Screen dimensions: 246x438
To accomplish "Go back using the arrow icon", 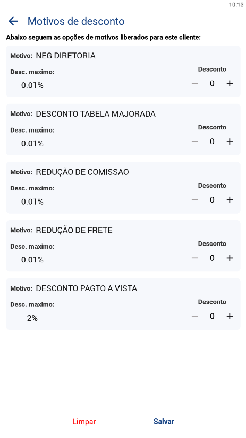I will click(x=13, y=21).
